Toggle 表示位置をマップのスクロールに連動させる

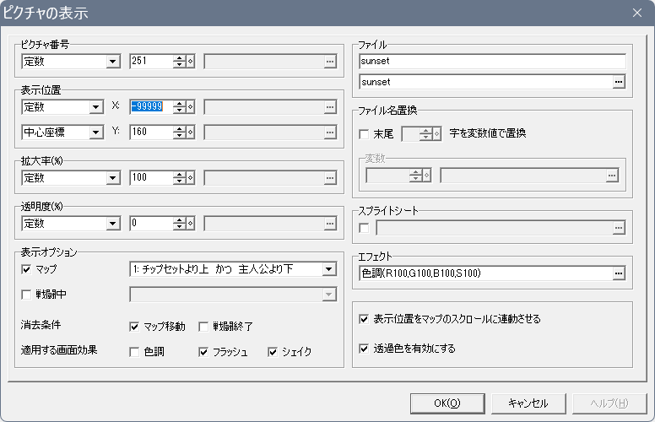pyautogui.click(x=364, y=319)
